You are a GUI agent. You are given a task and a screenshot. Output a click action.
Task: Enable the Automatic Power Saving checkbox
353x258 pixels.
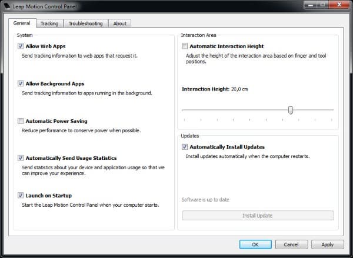pos(21,121)
